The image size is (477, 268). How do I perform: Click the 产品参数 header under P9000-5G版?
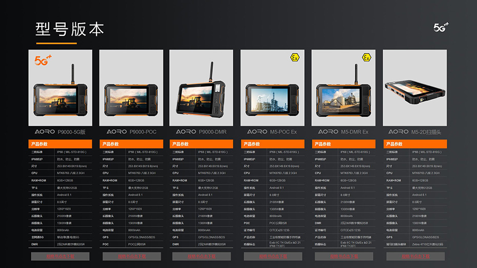click(x=60, y=143)
